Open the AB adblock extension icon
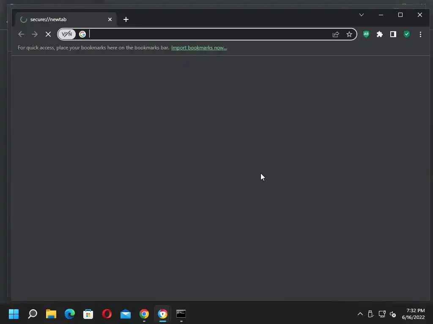This screenshot has width=433, height=324. pos(366,34)
